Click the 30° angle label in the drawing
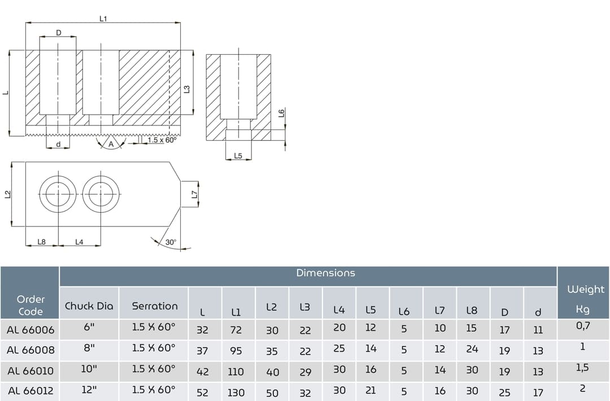Screen dimensions: 610x401 171,242
